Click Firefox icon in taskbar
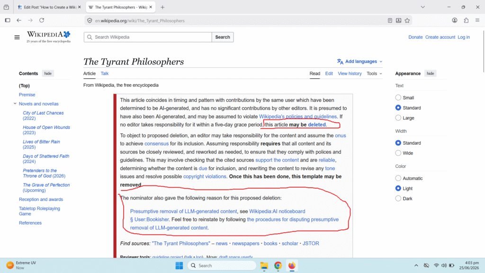 292,265
